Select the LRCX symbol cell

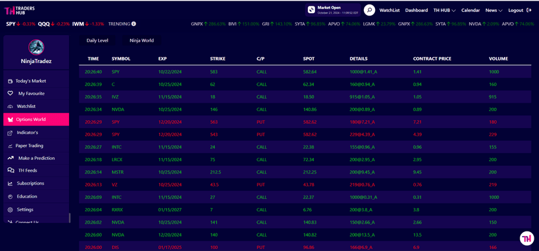point(117,160)
